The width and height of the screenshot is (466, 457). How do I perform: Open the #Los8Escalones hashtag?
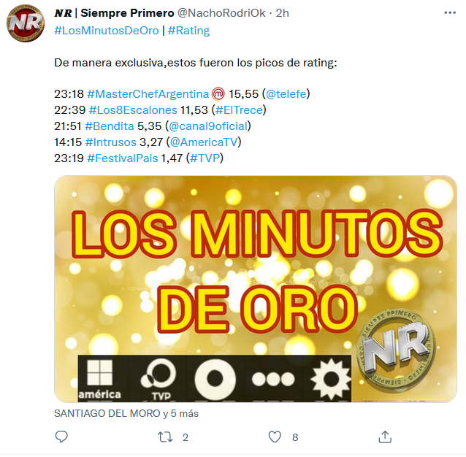[133, 110]
